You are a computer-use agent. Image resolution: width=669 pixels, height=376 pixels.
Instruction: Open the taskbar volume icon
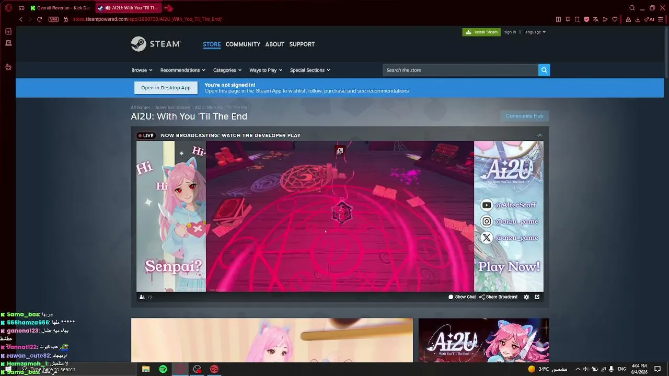[586, 369]
